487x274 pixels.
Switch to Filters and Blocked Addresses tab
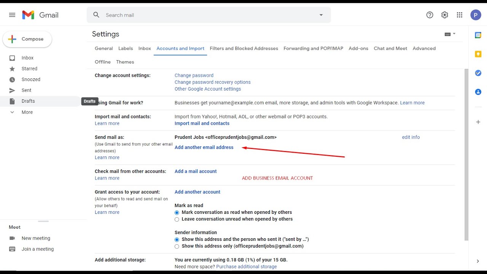(x=244, y=49)
